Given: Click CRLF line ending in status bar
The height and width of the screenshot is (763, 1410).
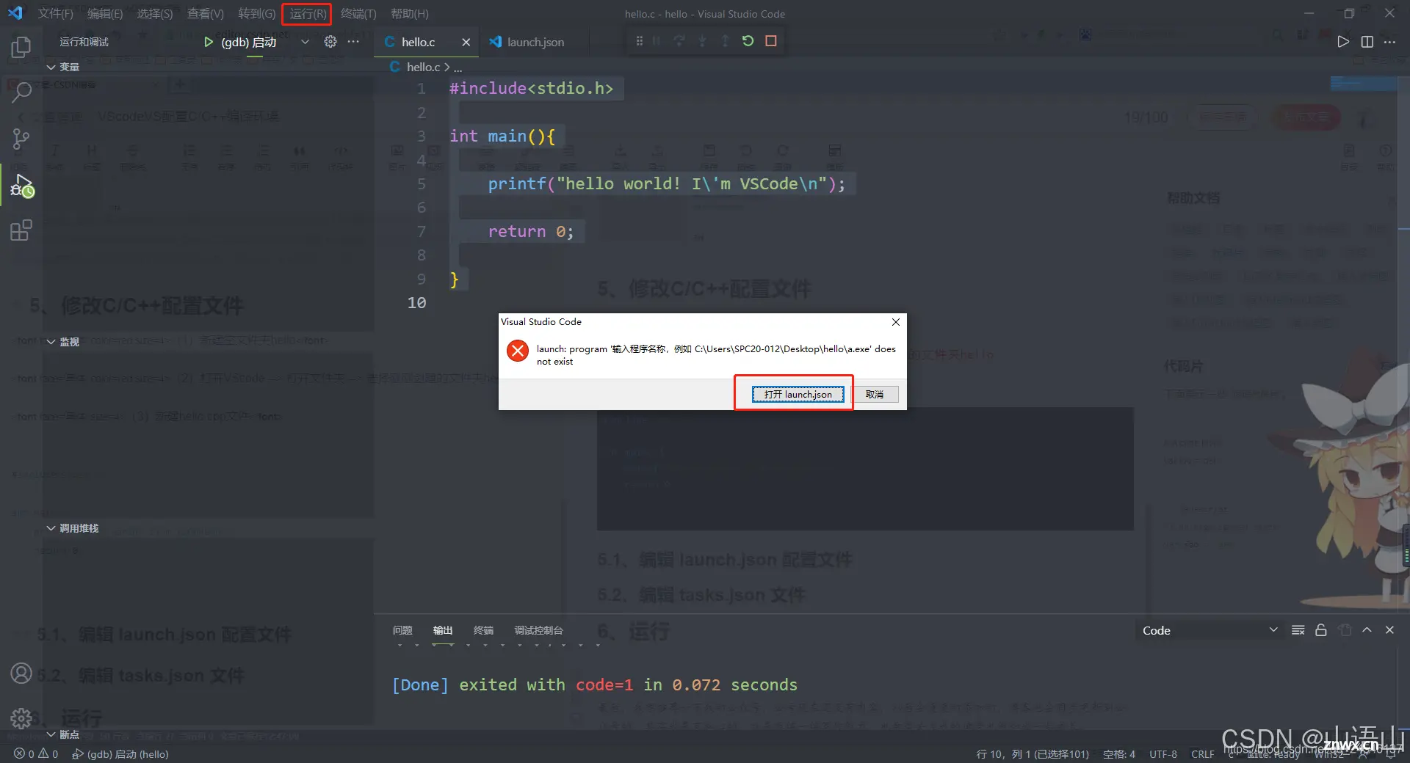Looking at the screenshot, I should click(1203, 754).
